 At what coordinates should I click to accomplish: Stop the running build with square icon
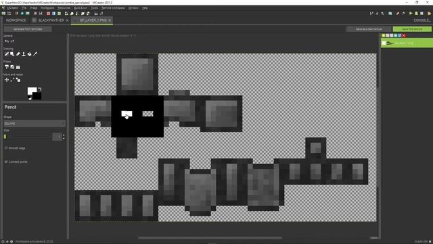421,14
